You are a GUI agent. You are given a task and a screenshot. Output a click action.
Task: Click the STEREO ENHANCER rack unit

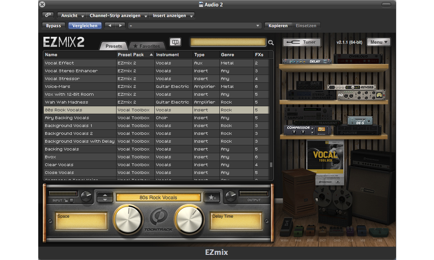click(312, 95)
